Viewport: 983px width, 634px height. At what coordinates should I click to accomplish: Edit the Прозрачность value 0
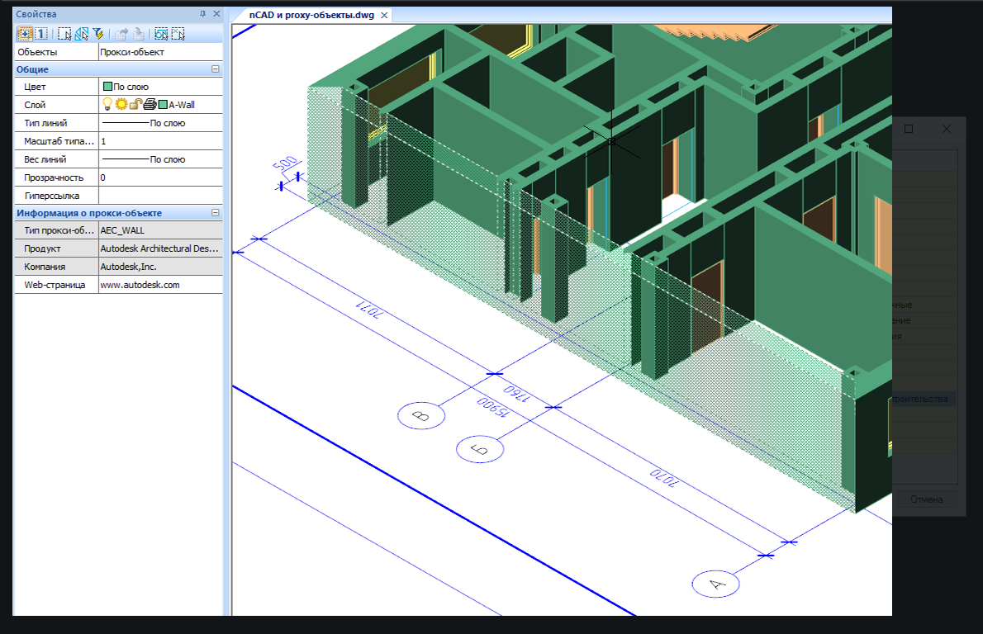(x=160, y=177)
